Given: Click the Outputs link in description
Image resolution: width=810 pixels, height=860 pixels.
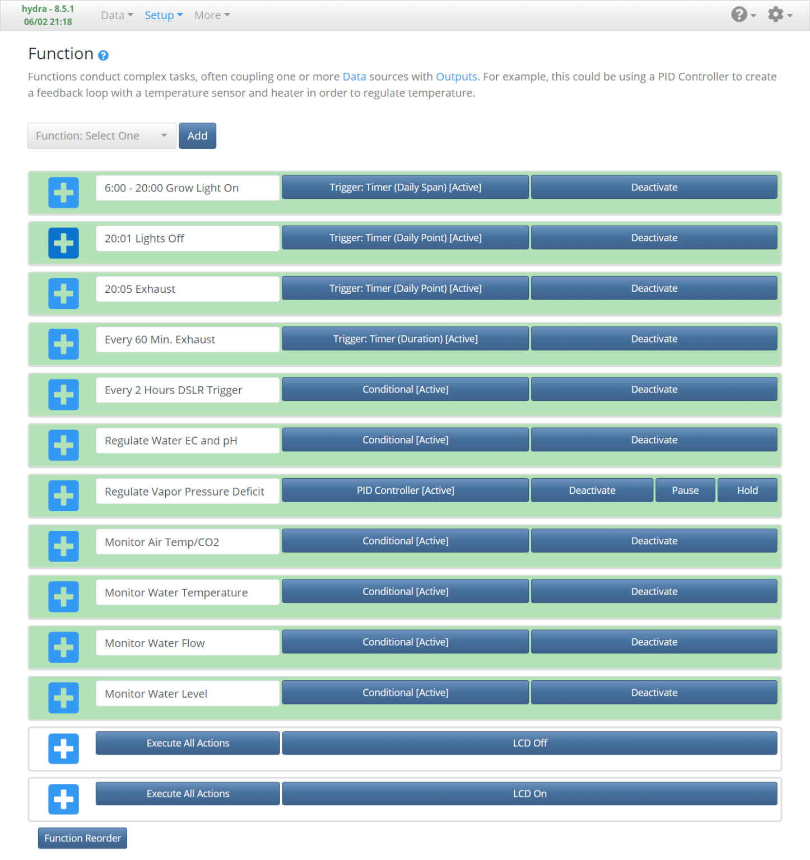Looking at the screenshot, I should click(456, 77).
